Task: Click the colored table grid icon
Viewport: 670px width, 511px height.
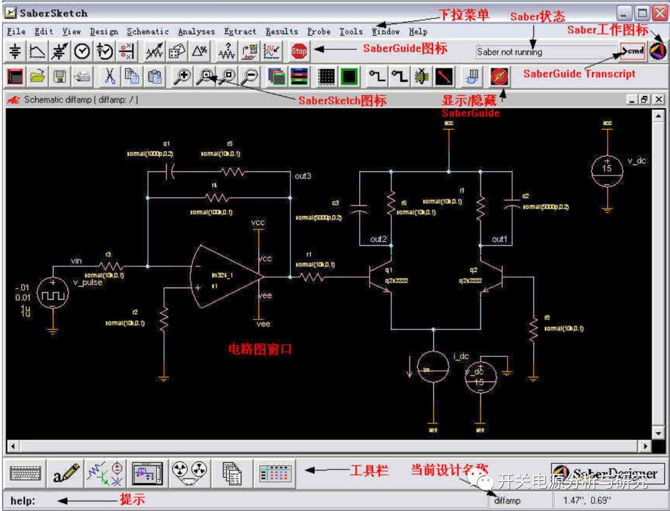Action: click(275, 473)
